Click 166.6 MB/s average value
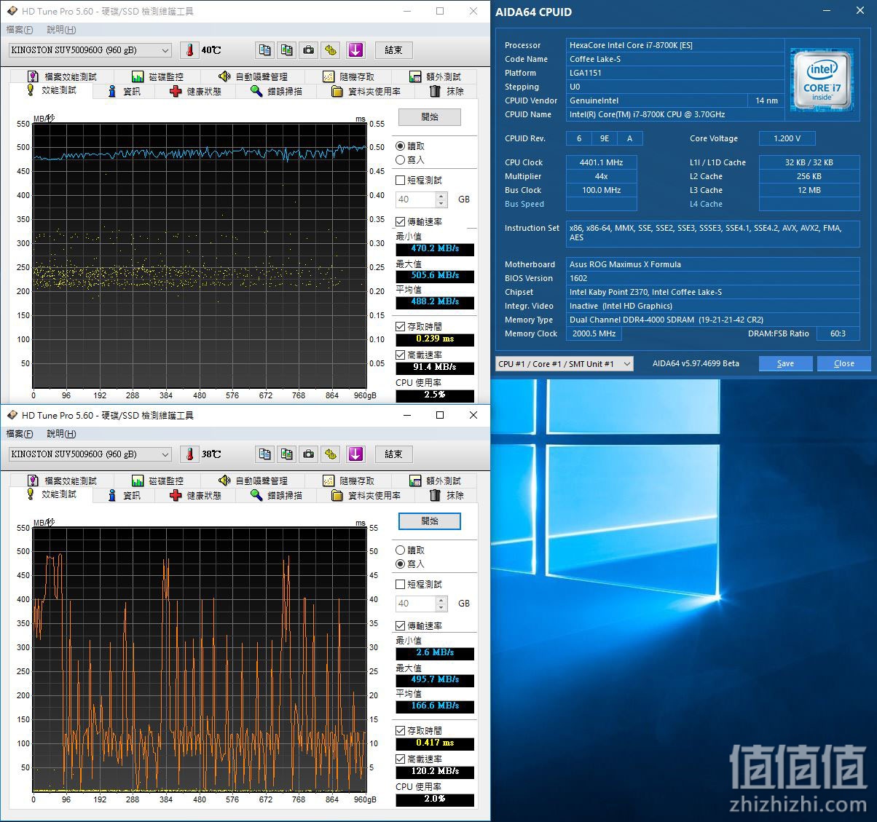The height and width of the screenshot is (822, 877). (x=435, y=706)
